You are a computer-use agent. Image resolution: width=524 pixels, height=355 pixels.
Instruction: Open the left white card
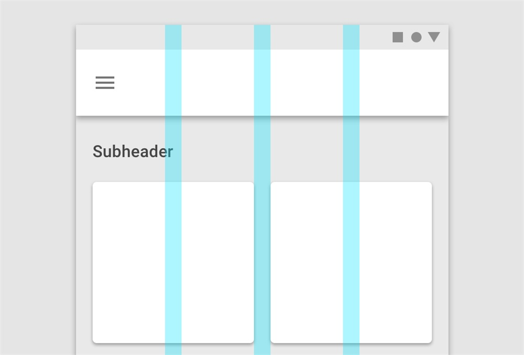pyautogui.click(x=173, y=262)
